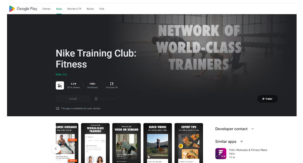Select the Apps tab
303x163 pixels.
coord(59,9)
